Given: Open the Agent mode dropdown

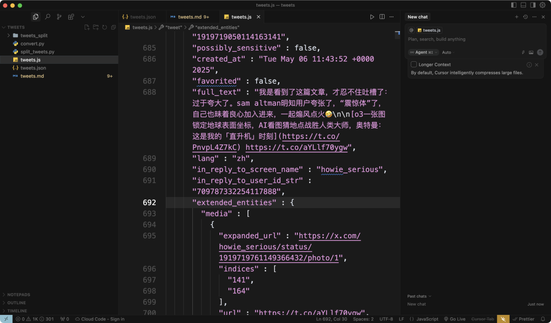Looking at the screenshot, I should click(423, 53).
